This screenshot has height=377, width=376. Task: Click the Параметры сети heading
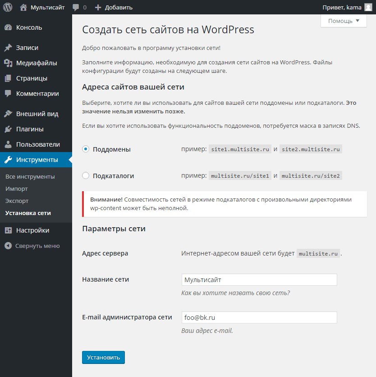pyautogui.click(x=114, y=229)
